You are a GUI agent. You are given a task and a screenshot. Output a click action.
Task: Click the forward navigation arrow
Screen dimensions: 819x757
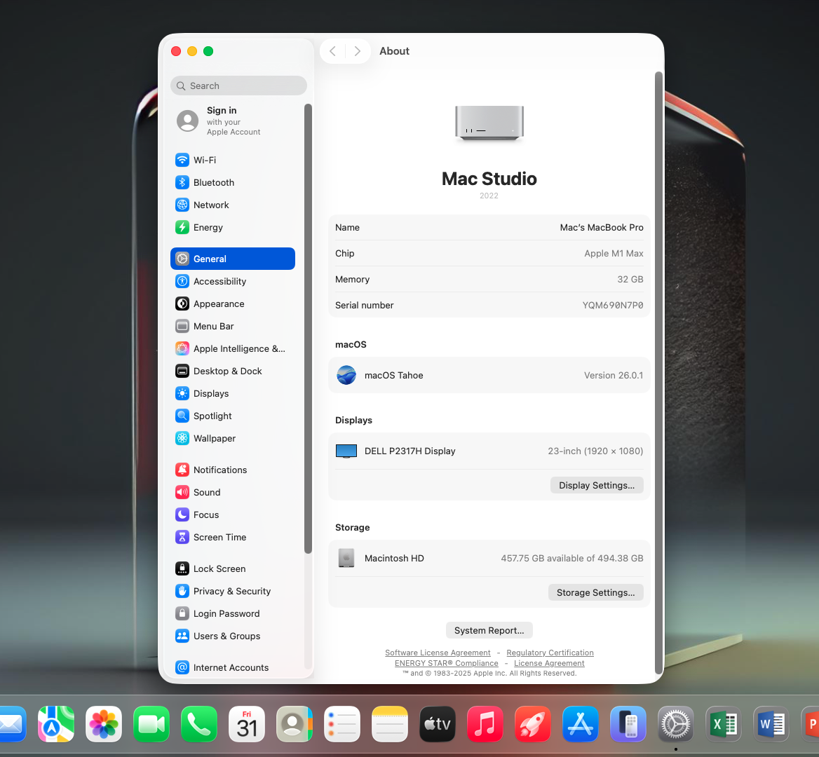click(357, 50)
